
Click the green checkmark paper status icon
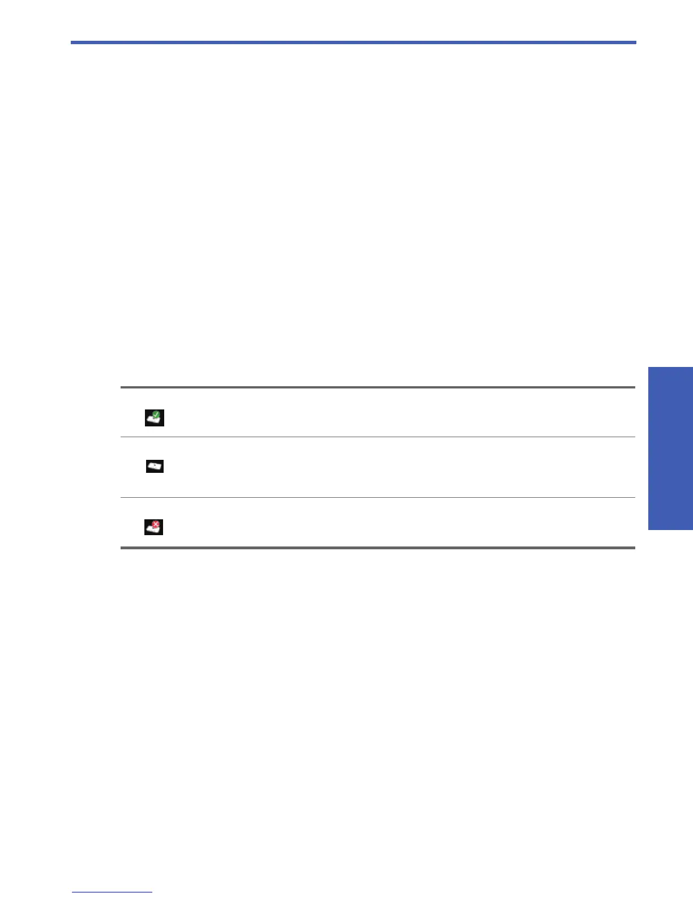[x=154, y=418]
